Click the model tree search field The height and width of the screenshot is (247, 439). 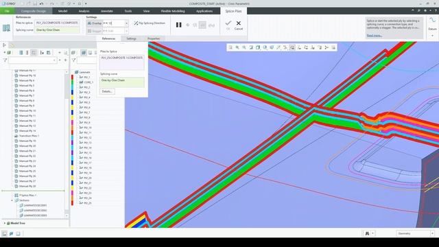pyautogui.click(x=32, y=60)
